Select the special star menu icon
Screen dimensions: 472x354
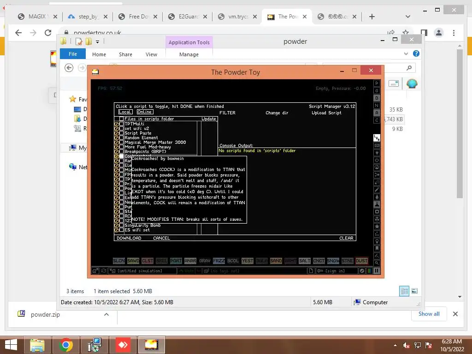377,226
